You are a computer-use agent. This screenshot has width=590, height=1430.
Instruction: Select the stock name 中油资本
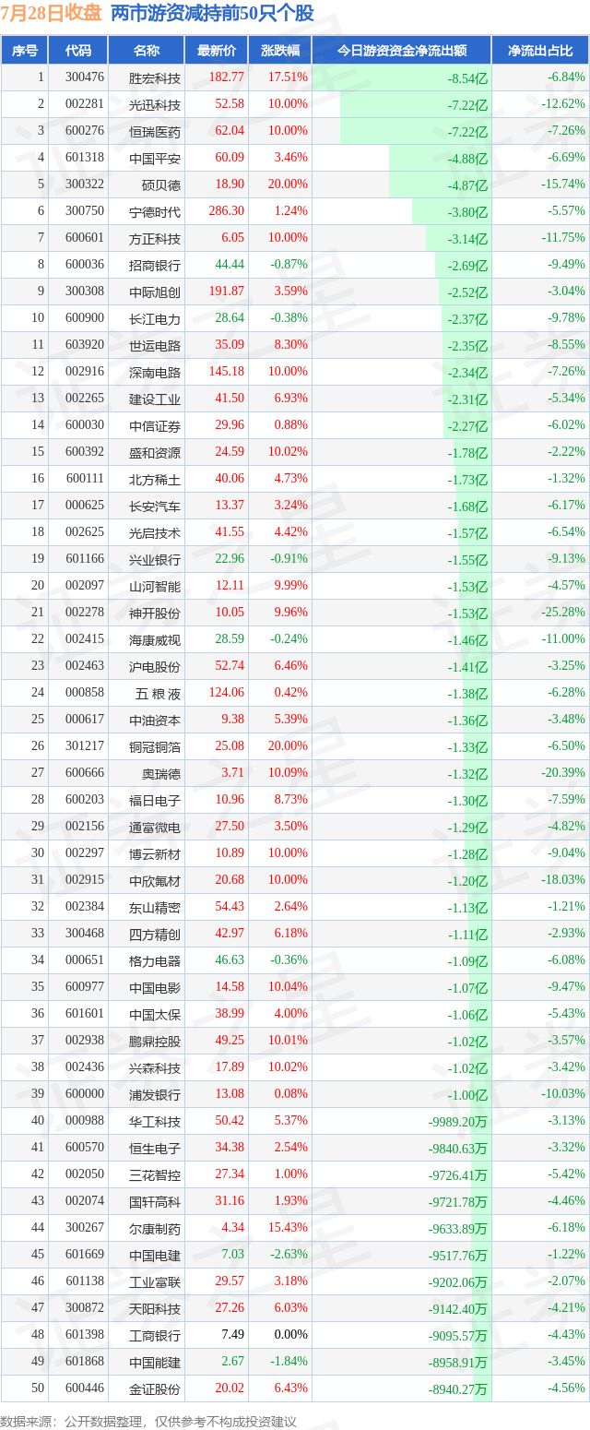click(155, 720)
